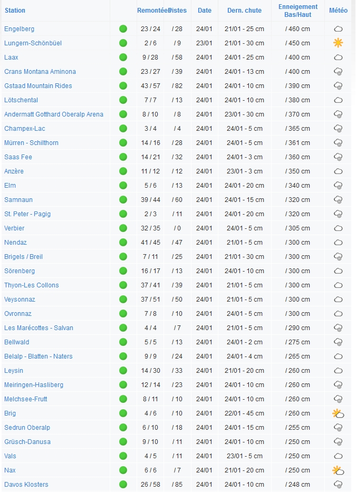Click the cloudy weather icon for Engelberg
356x492 pixels.
[338, 29]
